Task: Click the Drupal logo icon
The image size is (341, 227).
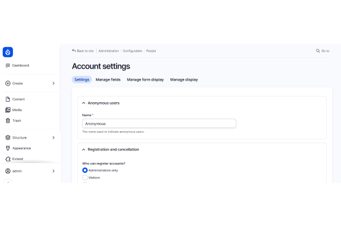Action: point(7,52)
